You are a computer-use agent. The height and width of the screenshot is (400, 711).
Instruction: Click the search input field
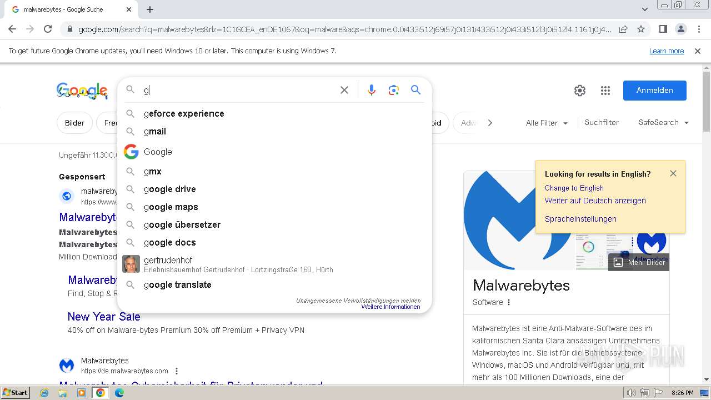(239, 90)
